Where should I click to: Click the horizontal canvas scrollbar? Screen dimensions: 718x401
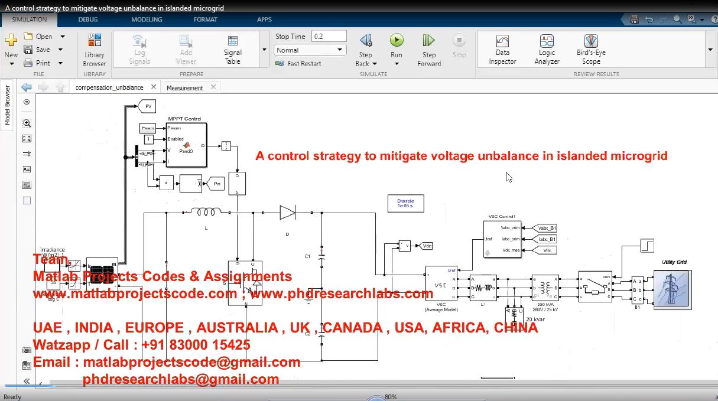point(378,385)
